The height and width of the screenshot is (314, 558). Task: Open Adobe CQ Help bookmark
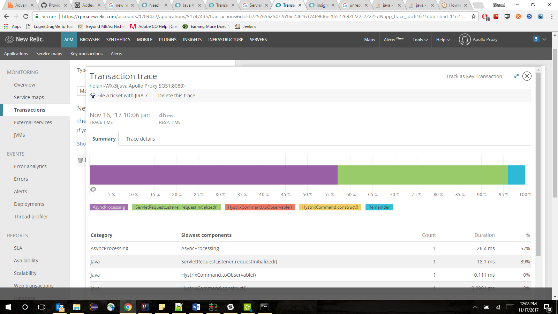click(x=153, y=27)
